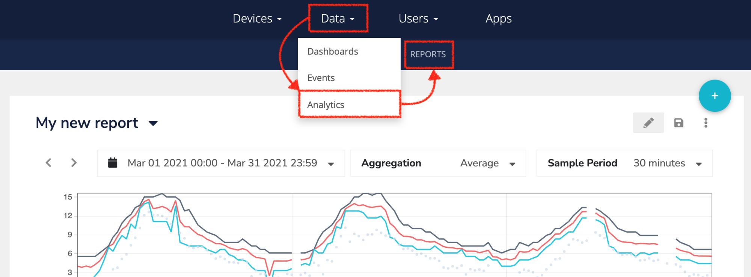
Task: Open the Sample Period 30 minutes dropdown
Action: coord(624,163)
